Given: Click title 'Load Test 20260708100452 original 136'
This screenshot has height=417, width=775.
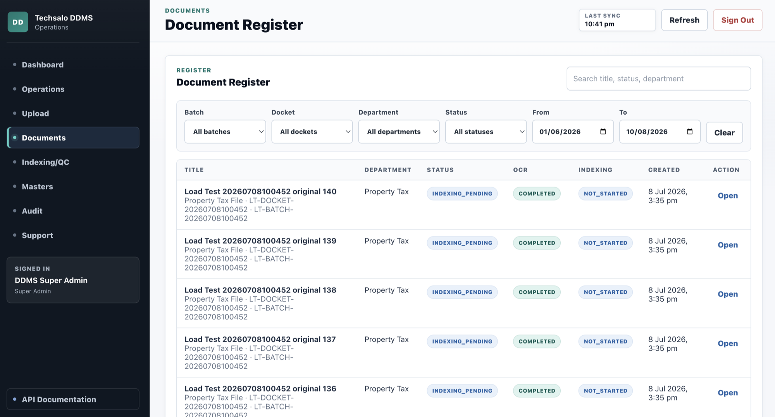Looking at the screenshot, I should 260,388.
